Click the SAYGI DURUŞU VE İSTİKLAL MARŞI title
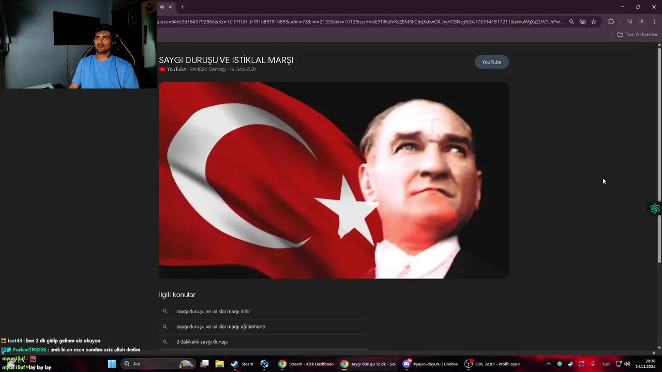This screenshot has width=662, height=372. click(x=226, y=60)
